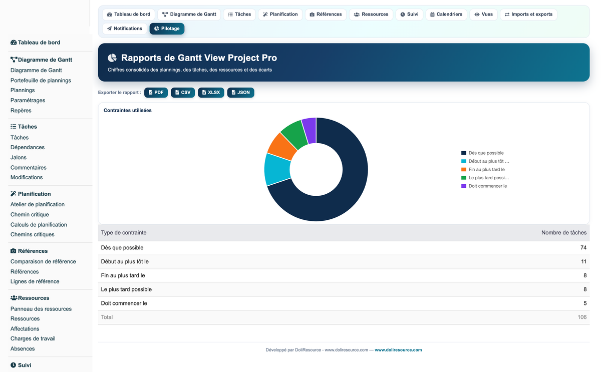601x372 pixels.
Task: Click the people icon in the Ressources tab
Action: (357, 15)
